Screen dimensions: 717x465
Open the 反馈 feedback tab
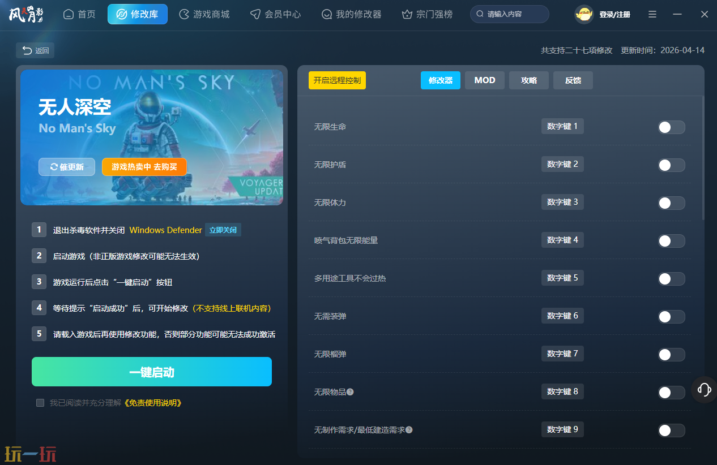point(573,80)
